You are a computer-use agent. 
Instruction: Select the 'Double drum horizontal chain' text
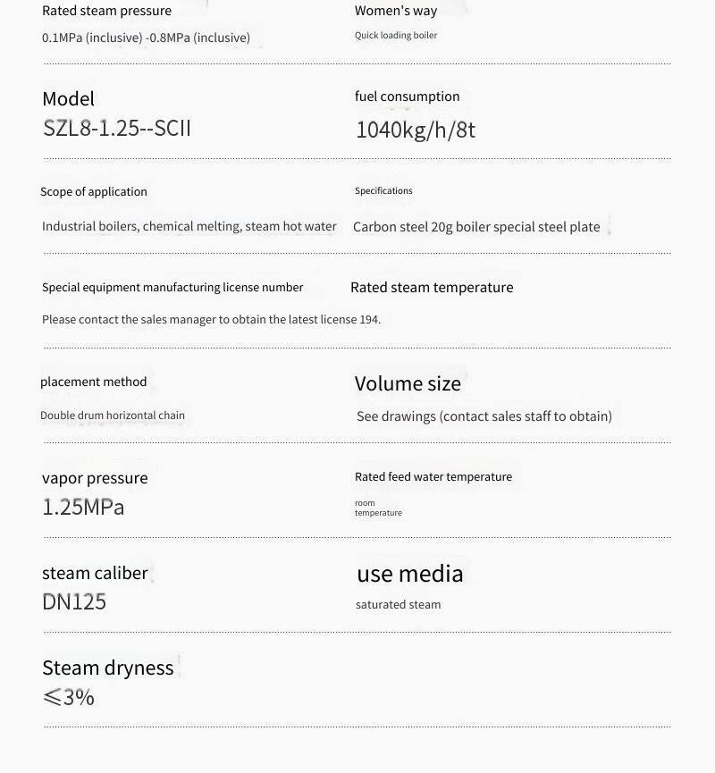(x=113, y=416)
